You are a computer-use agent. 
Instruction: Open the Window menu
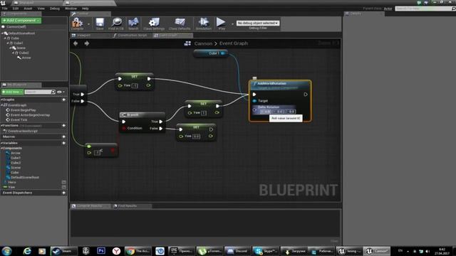point(71,9)
